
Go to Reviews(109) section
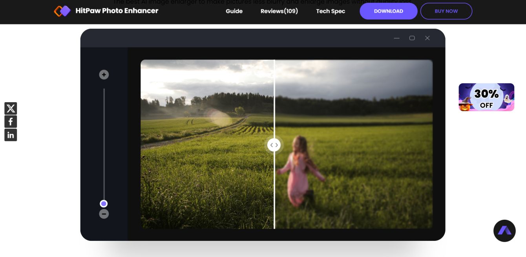click(x=279, y=11)
